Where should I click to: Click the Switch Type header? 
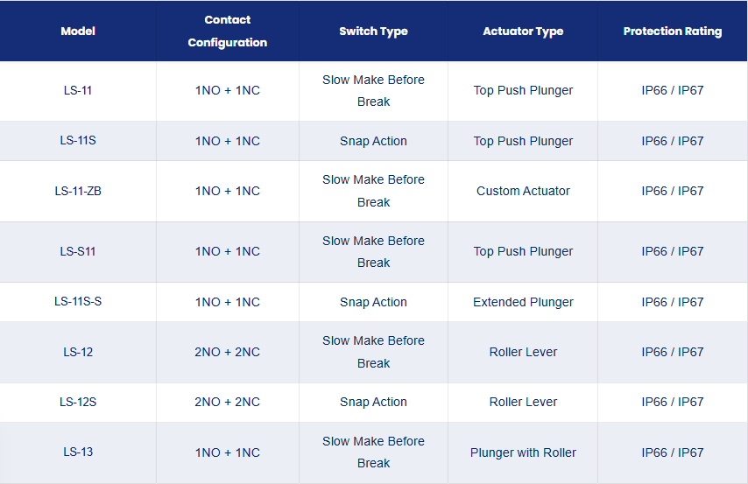(x=373, y=31)
